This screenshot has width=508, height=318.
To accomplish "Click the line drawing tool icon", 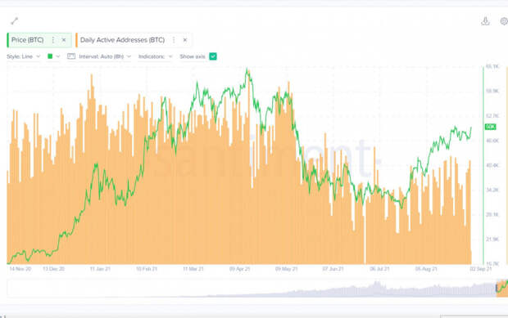I will (x=14, y=21).
